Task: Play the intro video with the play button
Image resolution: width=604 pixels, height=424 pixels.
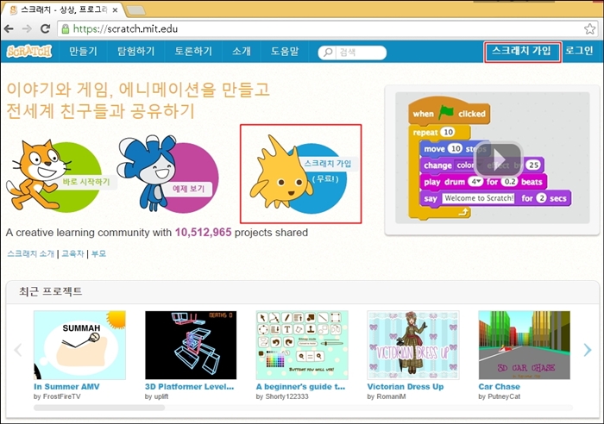Action: 498,159
